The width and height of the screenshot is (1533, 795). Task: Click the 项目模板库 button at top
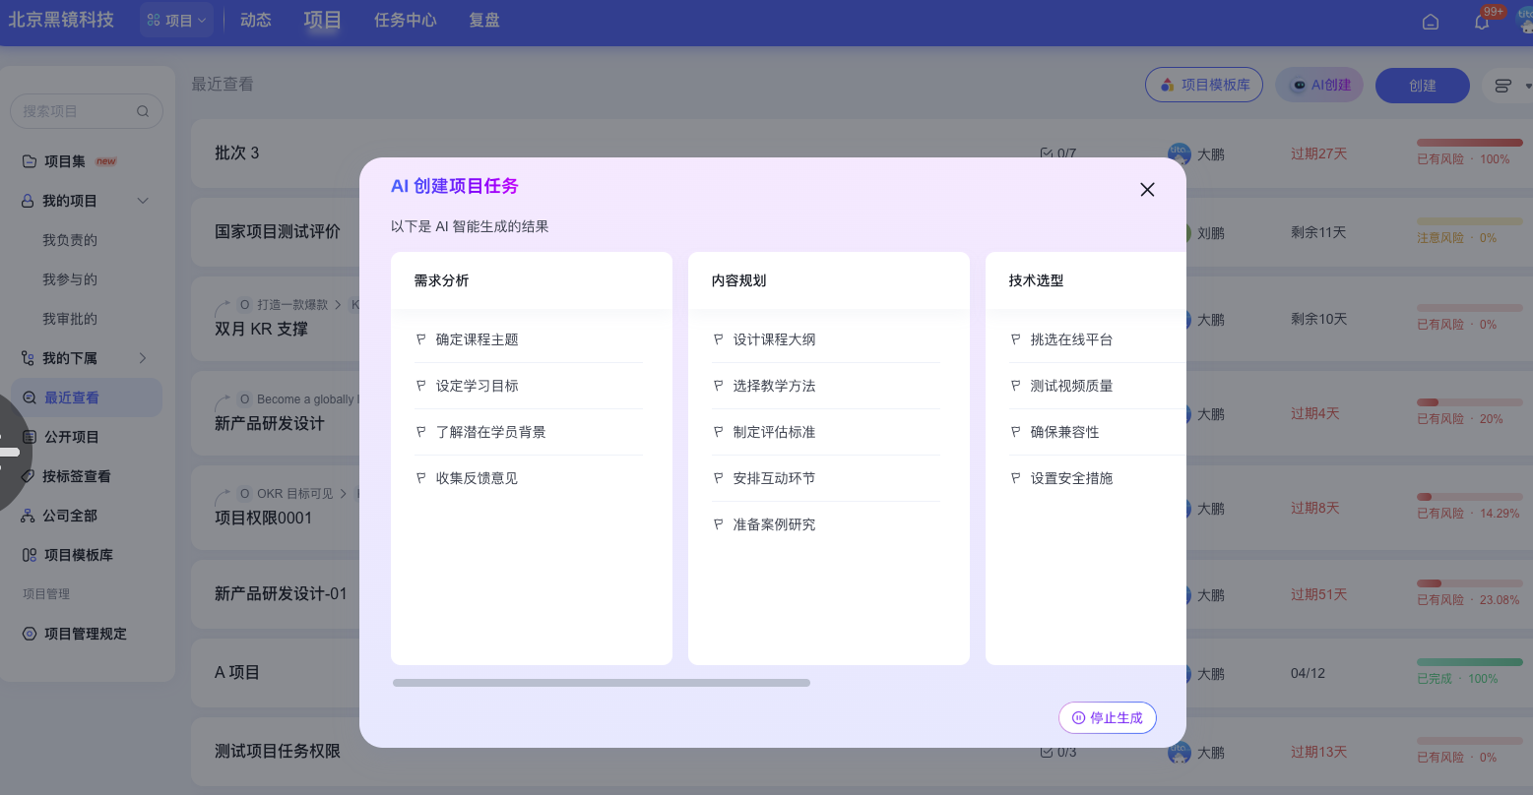click(x=1203, y=86)
